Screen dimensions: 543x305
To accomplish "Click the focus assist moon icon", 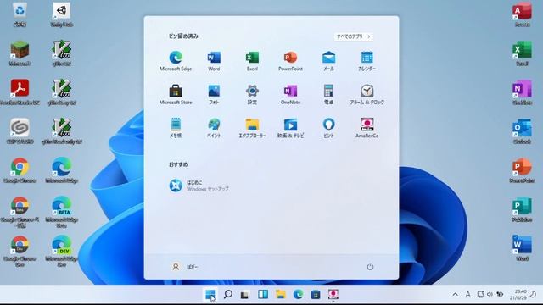I will 534,295.
